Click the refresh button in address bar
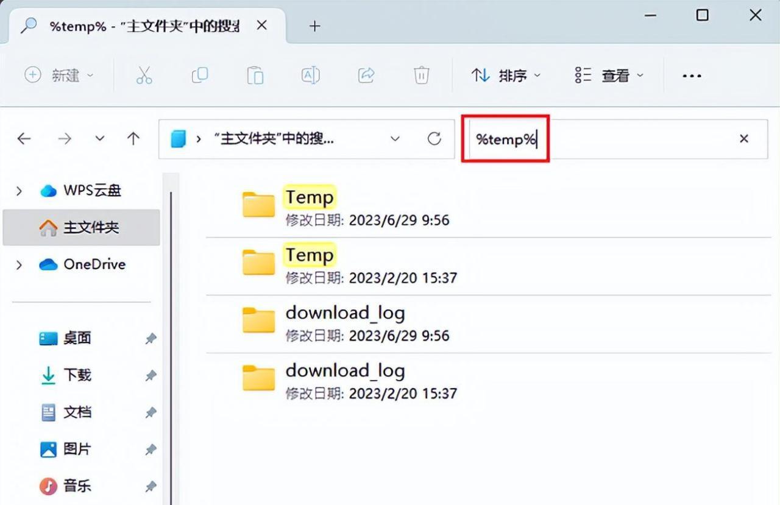780x505 pixels. coord(434,139)
